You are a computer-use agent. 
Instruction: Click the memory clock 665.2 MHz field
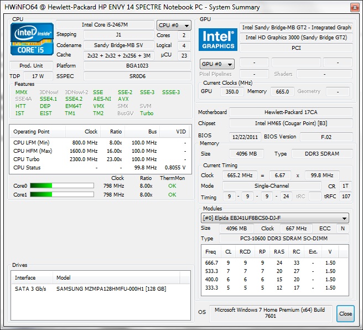tap(240, 176)
